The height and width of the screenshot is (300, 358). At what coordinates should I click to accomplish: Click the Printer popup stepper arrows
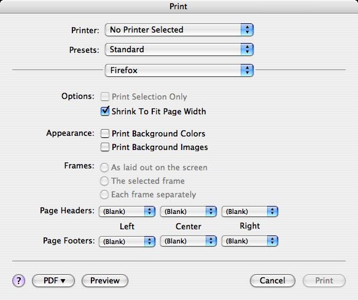(x=247, y=30)
